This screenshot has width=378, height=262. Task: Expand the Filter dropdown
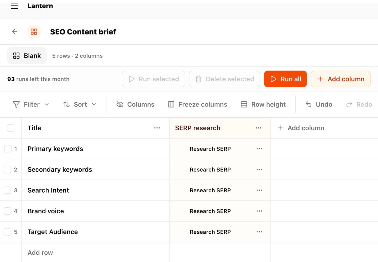coord(31,105)
